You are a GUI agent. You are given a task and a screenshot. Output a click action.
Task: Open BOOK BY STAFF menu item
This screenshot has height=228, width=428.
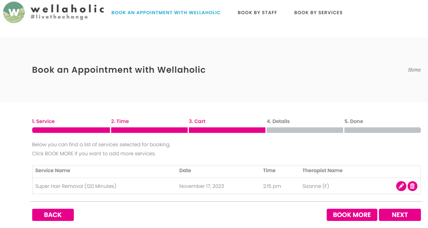257,12
